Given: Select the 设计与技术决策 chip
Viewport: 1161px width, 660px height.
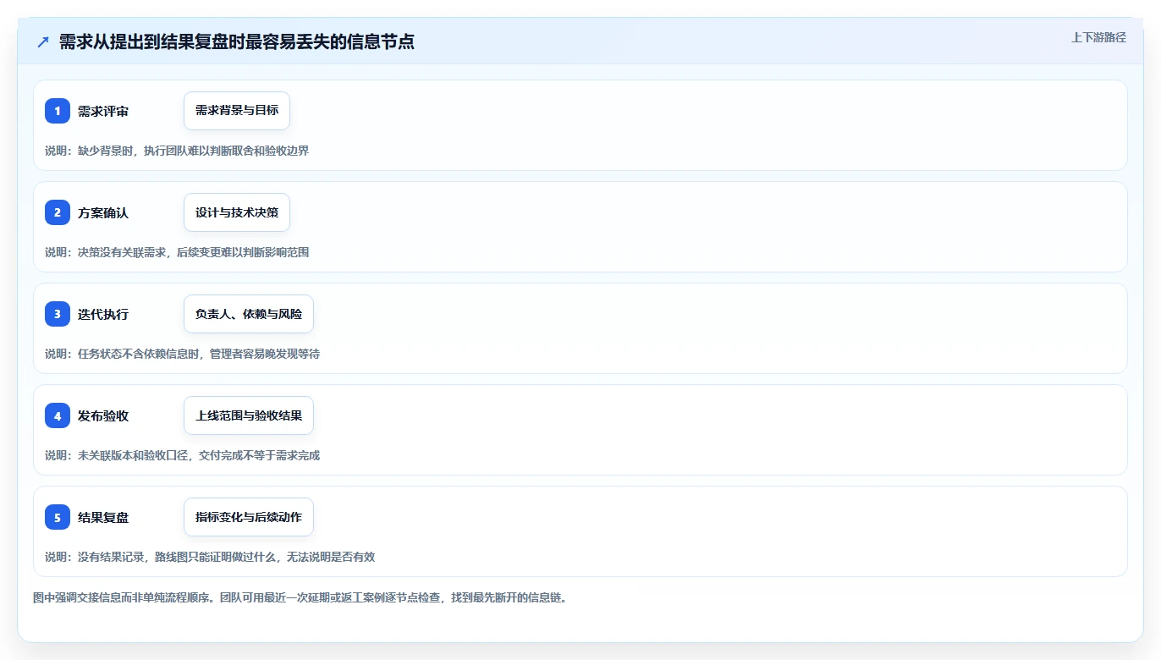Looking at the screenshot, I should pos(237,212).
